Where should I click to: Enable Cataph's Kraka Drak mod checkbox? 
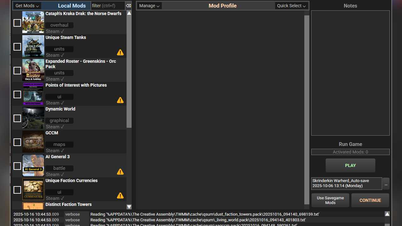(x=17, y=23)
